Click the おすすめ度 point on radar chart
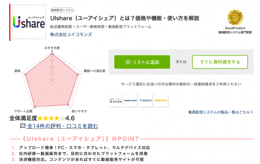260x164 pixels. coord(52,54)
